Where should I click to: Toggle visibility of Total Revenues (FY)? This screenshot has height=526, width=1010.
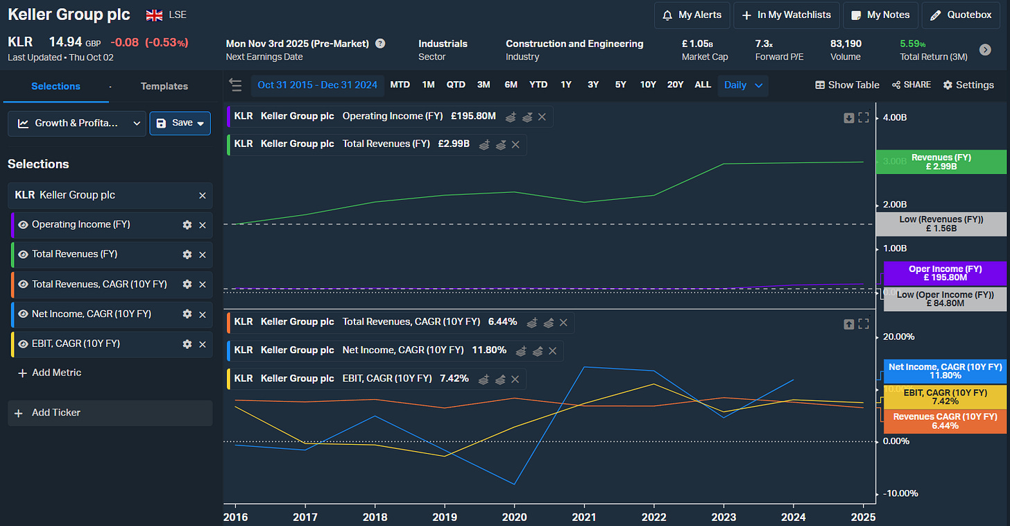tap(24, 255)
